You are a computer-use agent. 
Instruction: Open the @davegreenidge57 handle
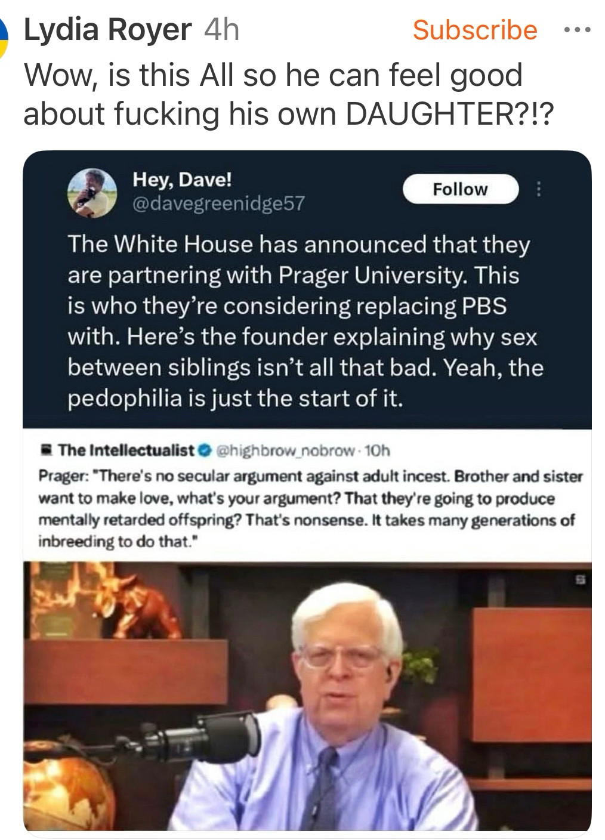[218, 204]
